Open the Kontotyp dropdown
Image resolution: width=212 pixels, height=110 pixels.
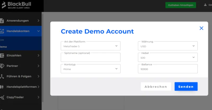click(90, 69)
